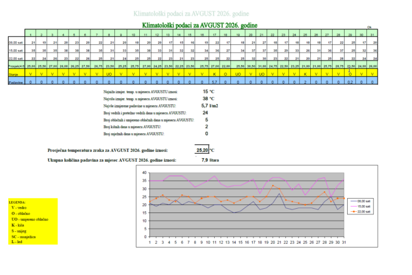Select the 25,20 average temperature boxed cell
Viewport: 412px width, 275px height.
tap(202, 150)
